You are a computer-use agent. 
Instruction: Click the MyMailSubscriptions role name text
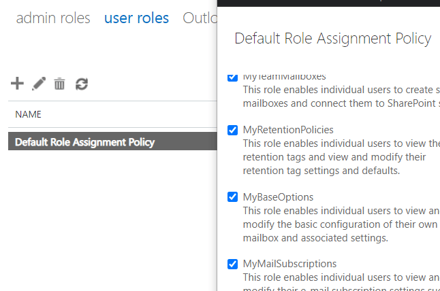[x=289, y=264]
